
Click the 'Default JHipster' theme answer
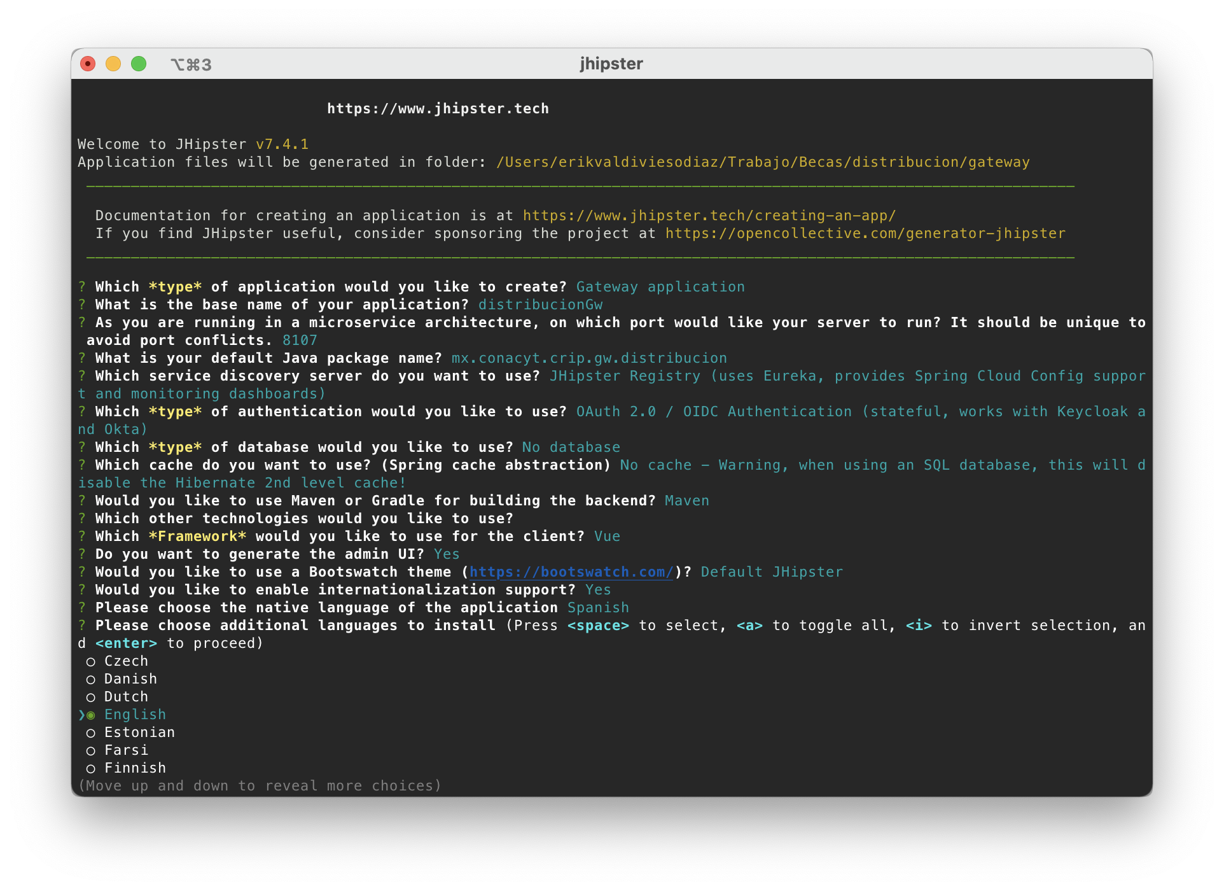pyautogui.click(x=772, y=572)
